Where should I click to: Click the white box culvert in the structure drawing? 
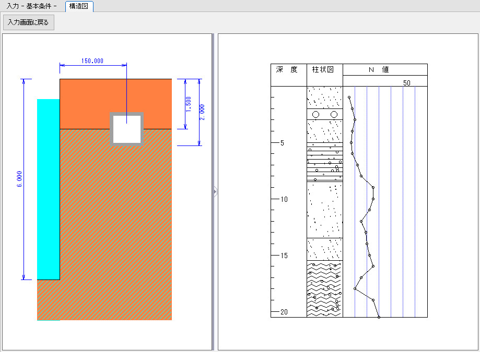click(x=127, y=129)
